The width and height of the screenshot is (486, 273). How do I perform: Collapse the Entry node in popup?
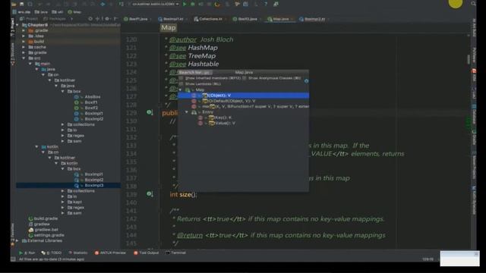click(187, 112)
